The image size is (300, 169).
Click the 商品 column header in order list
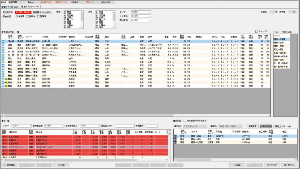point(112,37)
